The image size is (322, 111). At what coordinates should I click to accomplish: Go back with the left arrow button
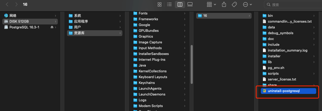7,4
